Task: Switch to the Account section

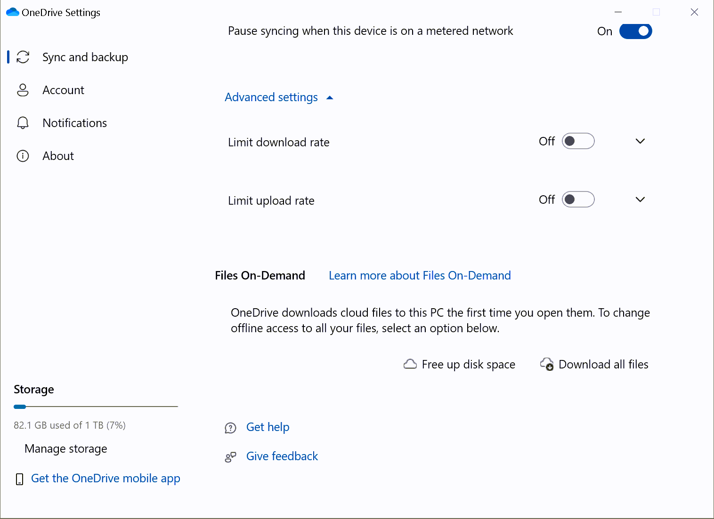Action: coord(63,90)
